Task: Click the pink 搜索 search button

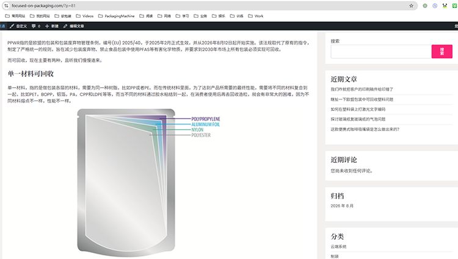Action: tap(442, 52)
